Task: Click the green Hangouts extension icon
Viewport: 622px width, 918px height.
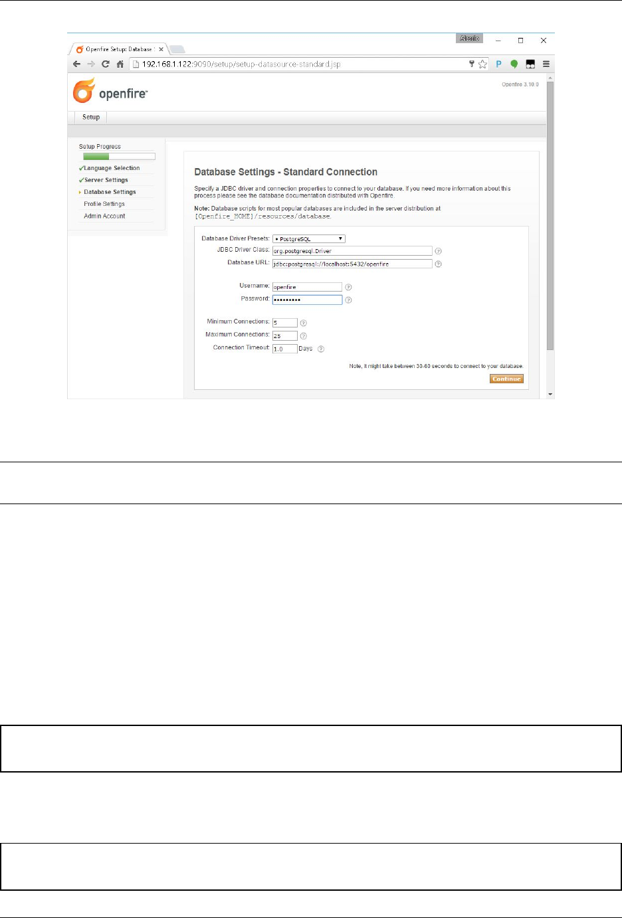Action: coord(514,64)
